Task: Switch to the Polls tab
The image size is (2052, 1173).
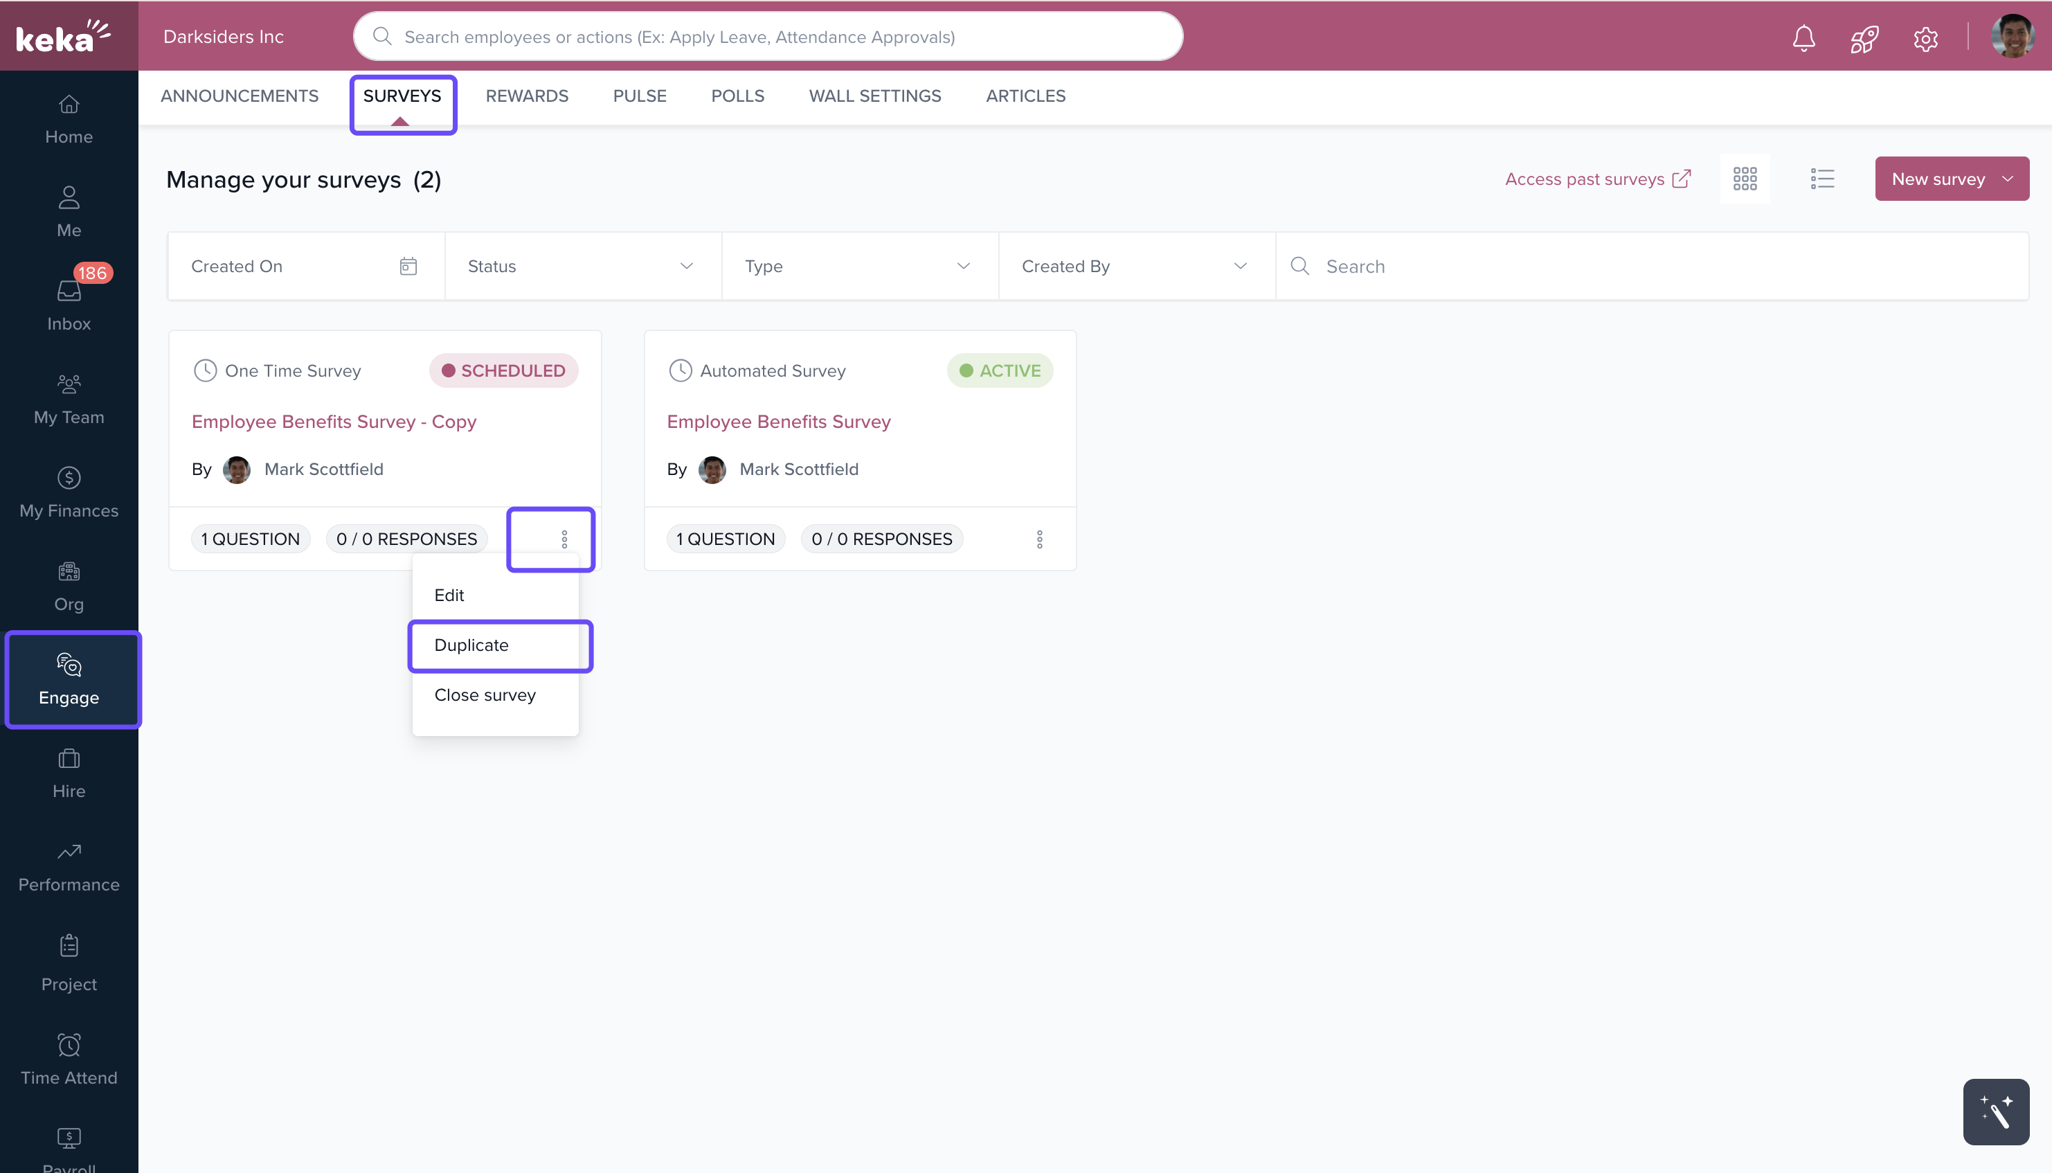Action: (737, 96)
